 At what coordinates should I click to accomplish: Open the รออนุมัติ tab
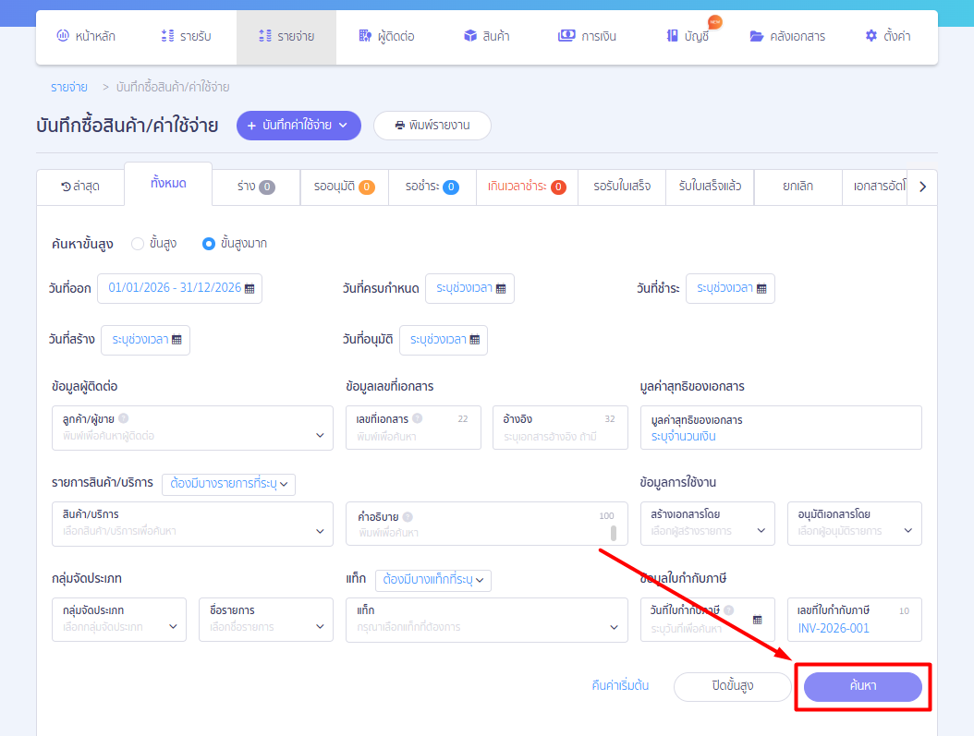coord(344,187)
